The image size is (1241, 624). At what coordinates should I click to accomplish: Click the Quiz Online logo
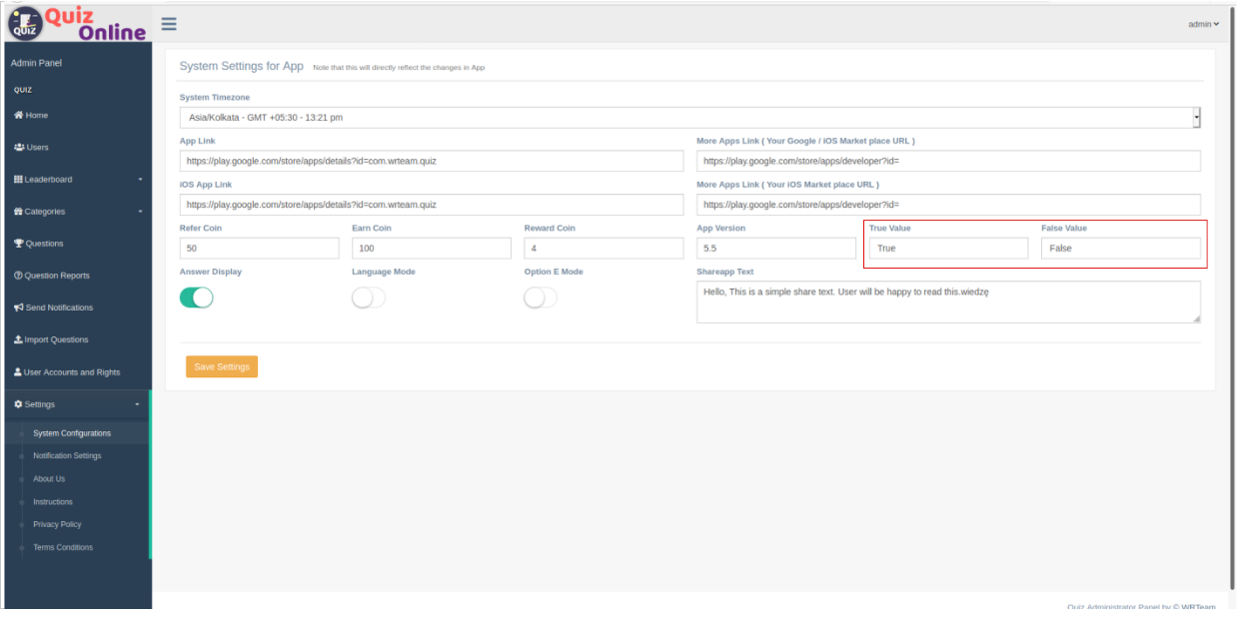point(79,23)
